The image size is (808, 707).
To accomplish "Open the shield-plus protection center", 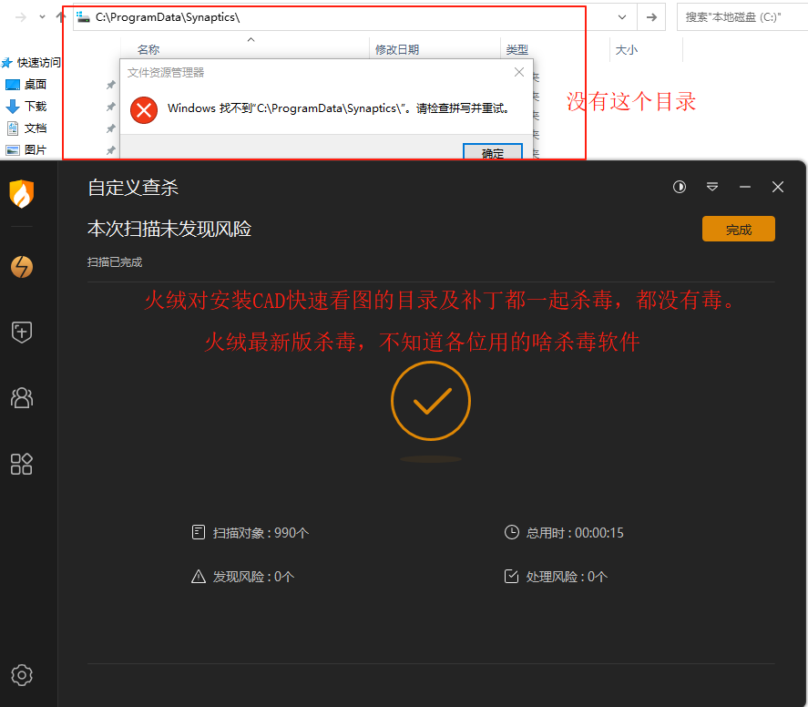I will 22,333.
